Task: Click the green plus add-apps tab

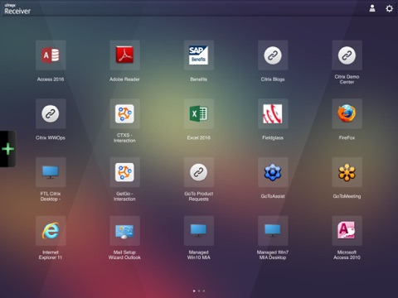Action: pyautogui.click(x=7, y=149)
